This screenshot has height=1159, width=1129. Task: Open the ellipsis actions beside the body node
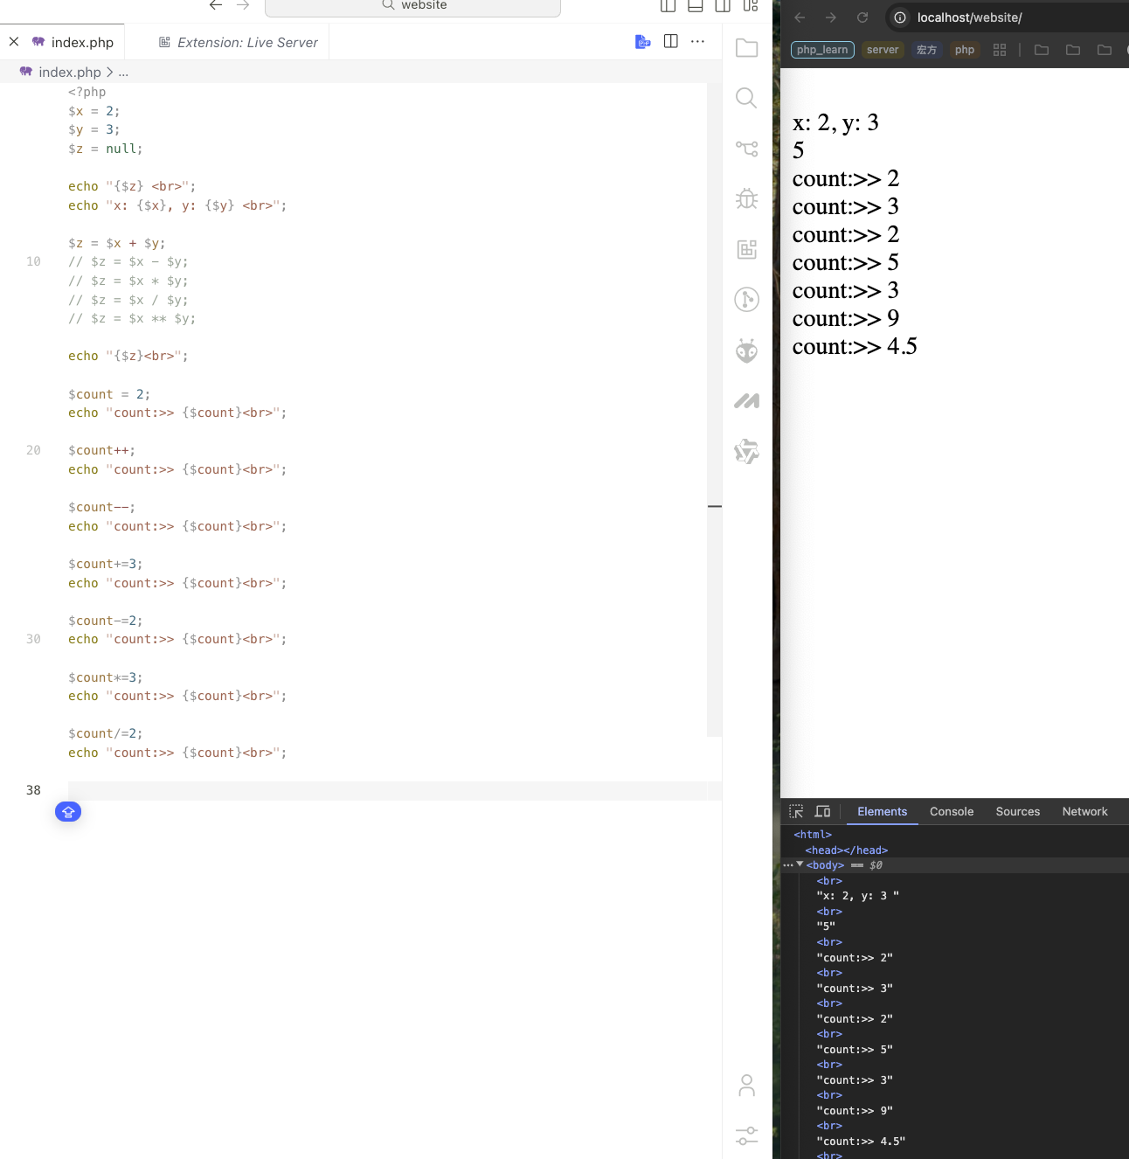coord(788,865)
